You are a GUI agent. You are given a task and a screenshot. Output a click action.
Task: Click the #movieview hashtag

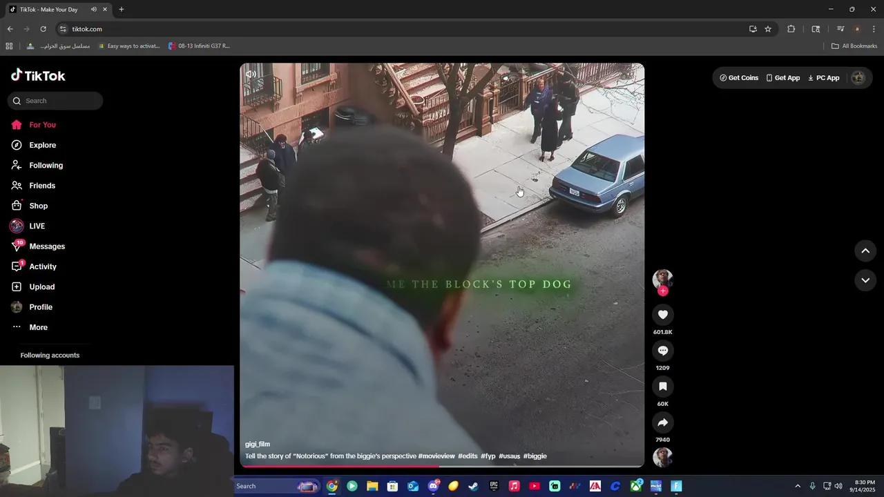pos(436,456)
